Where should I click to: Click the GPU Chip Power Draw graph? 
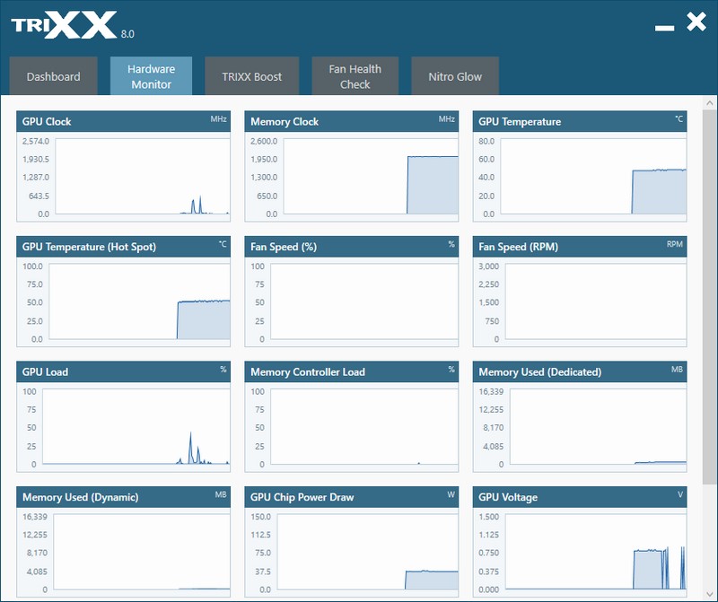tap(368, 552)
